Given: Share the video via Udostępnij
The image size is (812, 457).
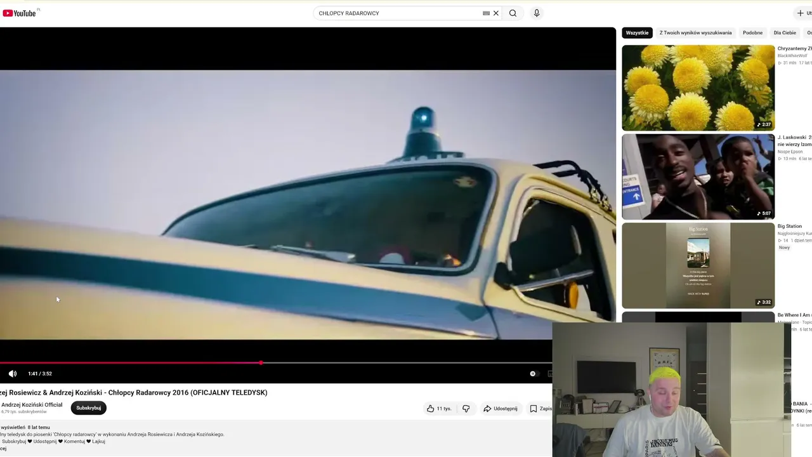Looking at the screenshot, I should pos(501,409).
